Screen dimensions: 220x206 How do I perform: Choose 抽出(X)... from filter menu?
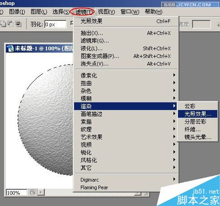pyautogui.click(x=126, y=33)
